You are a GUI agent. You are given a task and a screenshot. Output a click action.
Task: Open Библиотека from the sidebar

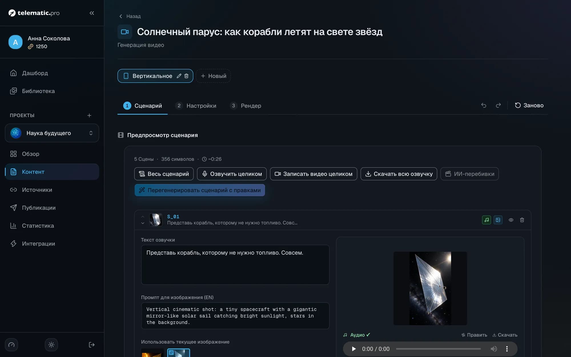tap(52, 91)
